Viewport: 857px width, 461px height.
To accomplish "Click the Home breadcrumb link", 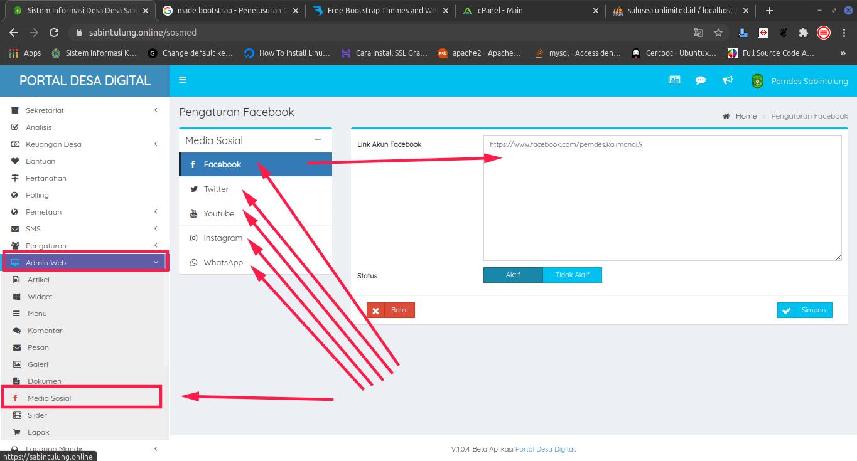I will [x=745, y=116].
